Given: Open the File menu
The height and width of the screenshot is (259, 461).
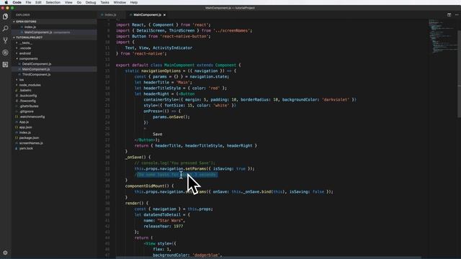Looking at the screenshot, I should 28,2.
